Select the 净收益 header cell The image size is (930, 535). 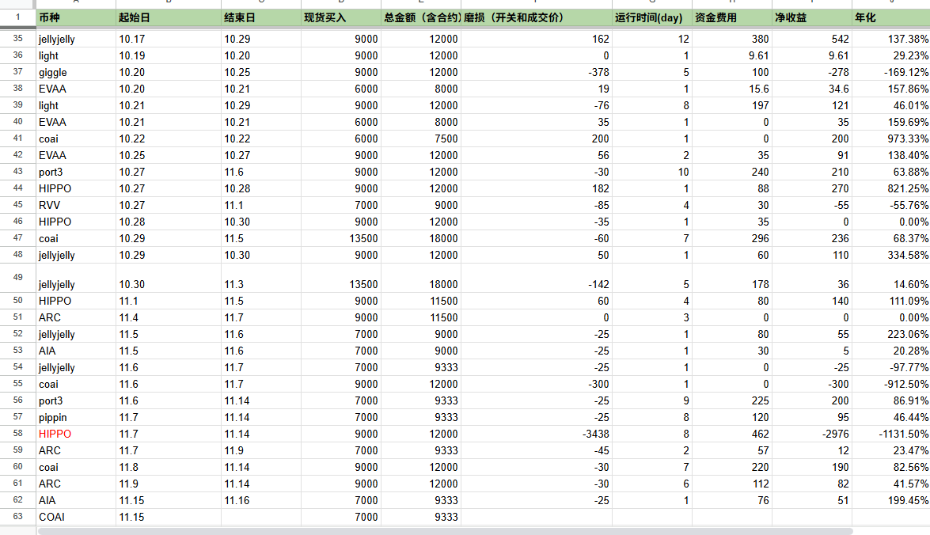click(812, 17)
